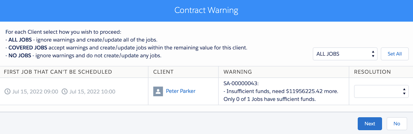Click the First Job That Can't Be Scheduled header
The image size is (413, 134).
(x=58, y=72)
